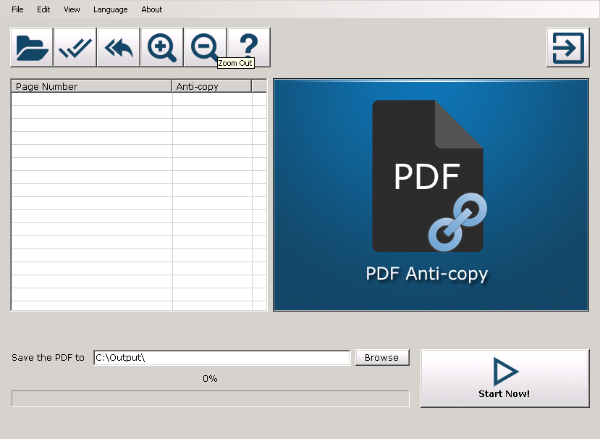The image size is (600, 439).
Task: Open the About menu
Action: (151, 9)
